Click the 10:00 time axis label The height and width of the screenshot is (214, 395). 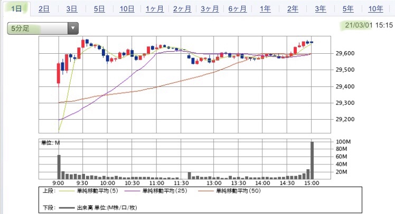pyautogui.click(x=108, y=183)
